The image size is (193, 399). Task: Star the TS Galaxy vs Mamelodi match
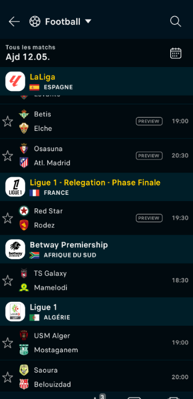click(x=8, y=281)
